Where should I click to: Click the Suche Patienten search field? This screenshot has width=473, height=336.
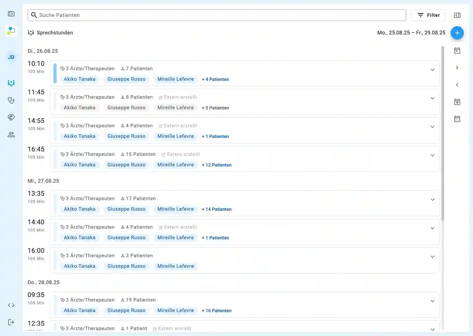click(217, 15)
